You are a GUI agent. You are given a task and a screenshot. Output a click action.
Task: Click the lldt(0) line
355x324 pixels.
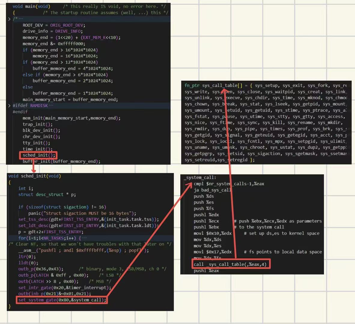click(x=28, y=263)
